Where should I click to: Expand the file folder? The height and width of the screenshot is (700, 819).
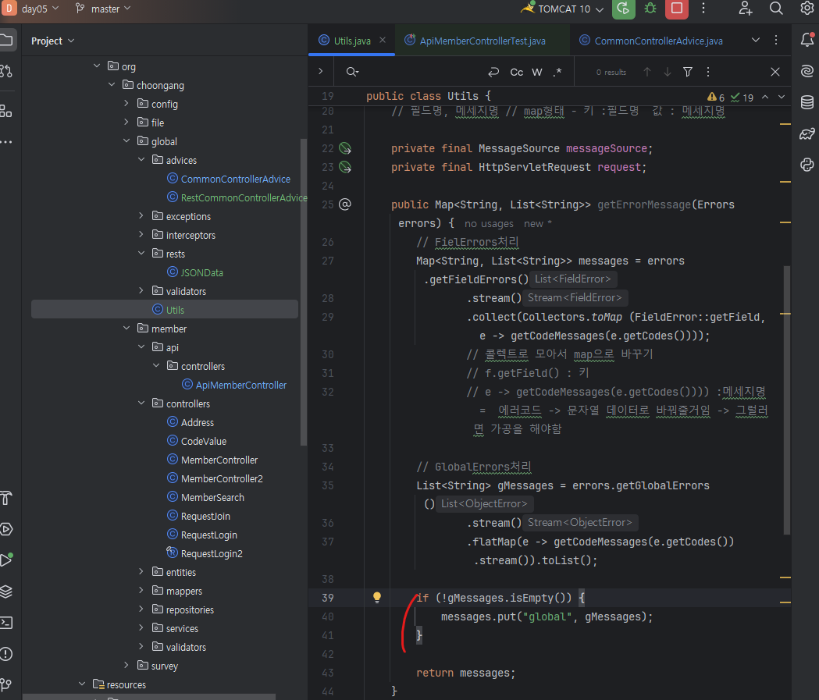[x=126, y=123]
